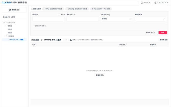The height and width of the screenshot is (107, 171).
Task: Click the magnifier search icon
Action: click(x=31, y=9)
